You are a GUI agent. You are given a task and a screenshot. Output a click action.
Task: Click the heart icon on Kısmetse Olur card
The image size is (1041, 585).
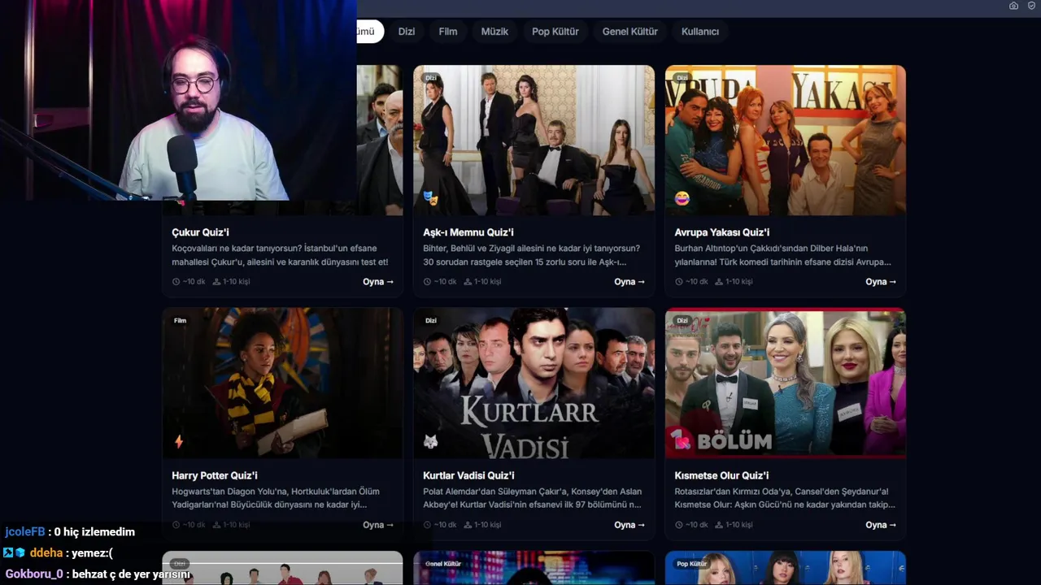[x=682, y=442]
